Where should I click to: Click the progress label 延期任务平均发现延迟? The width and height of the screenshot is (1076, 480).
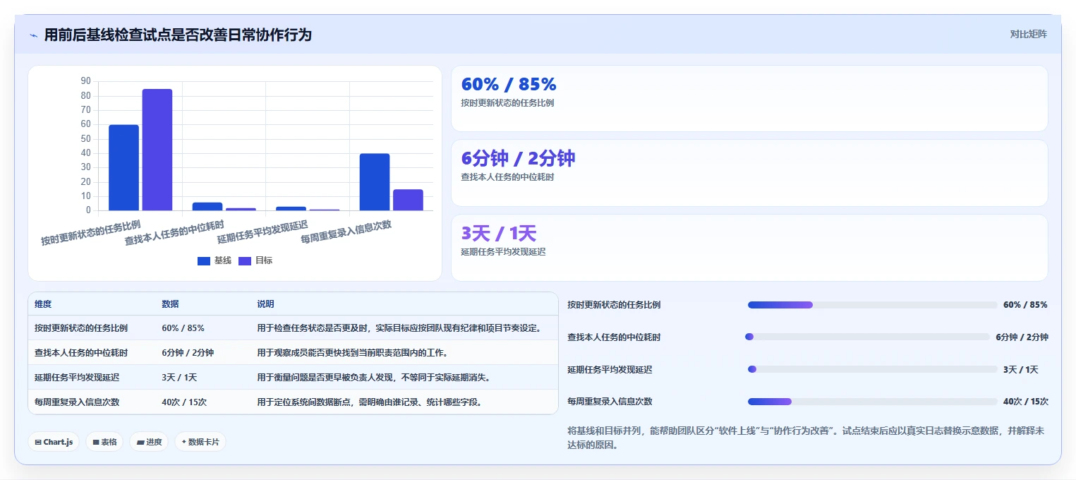tap(610, 369)
